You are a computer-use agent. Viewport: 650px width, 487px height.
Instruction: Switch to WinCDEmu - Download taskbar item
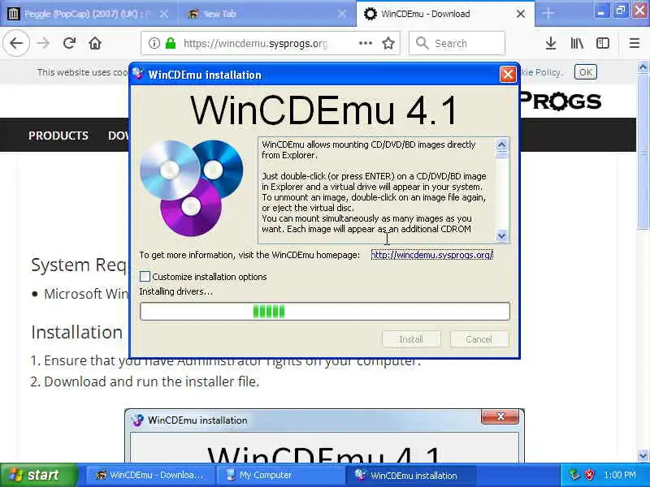pyautogui.click(x=150, y=475)
